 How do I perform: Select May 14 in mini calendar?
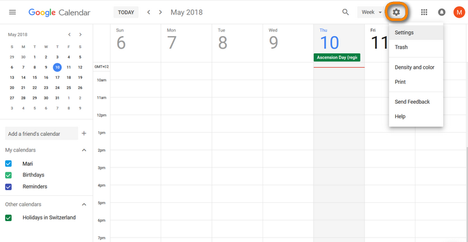click(23, 78)
